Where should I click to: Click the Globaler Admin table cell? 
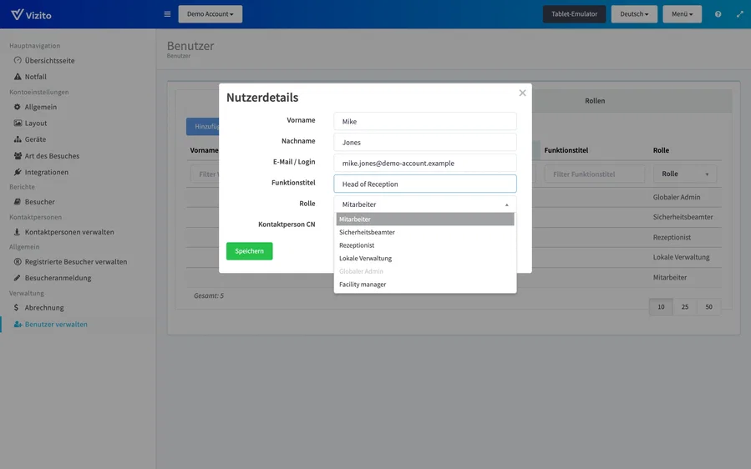tap(677, 197)
